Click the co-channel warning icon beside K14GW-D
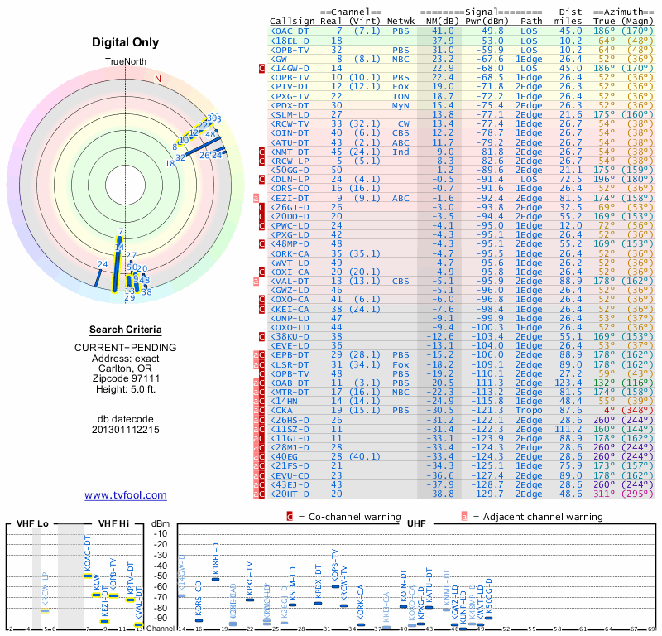Screen dimensions: 662x636 pos(262,68)
